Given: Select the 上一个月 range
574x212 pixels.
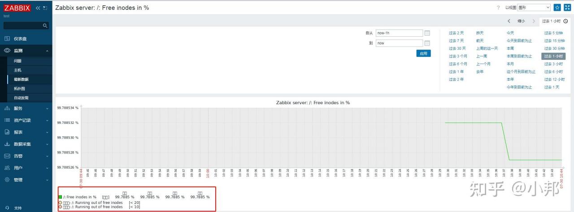Looking at the screenshot, I should (483, 64).
